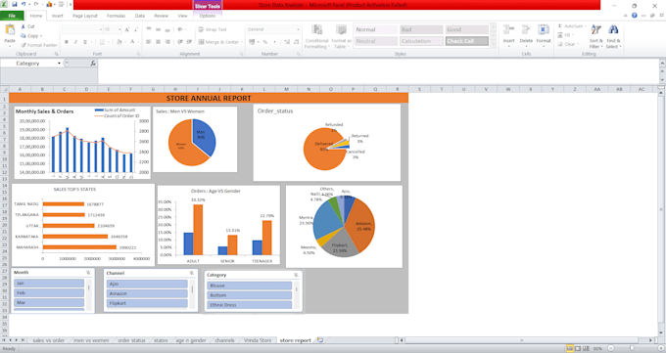This screenshot has width=666, height=353.
Task: Toggle Blouse in Category slicer
Action: [250, 286]
